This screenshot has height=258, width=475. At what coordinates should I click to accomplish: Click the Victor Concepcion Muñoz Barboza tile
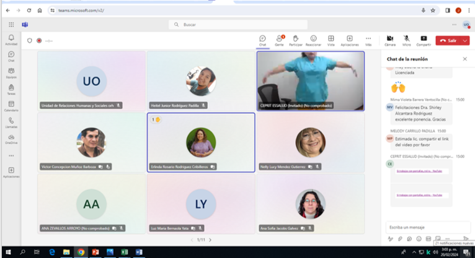(x=92, y=142)
